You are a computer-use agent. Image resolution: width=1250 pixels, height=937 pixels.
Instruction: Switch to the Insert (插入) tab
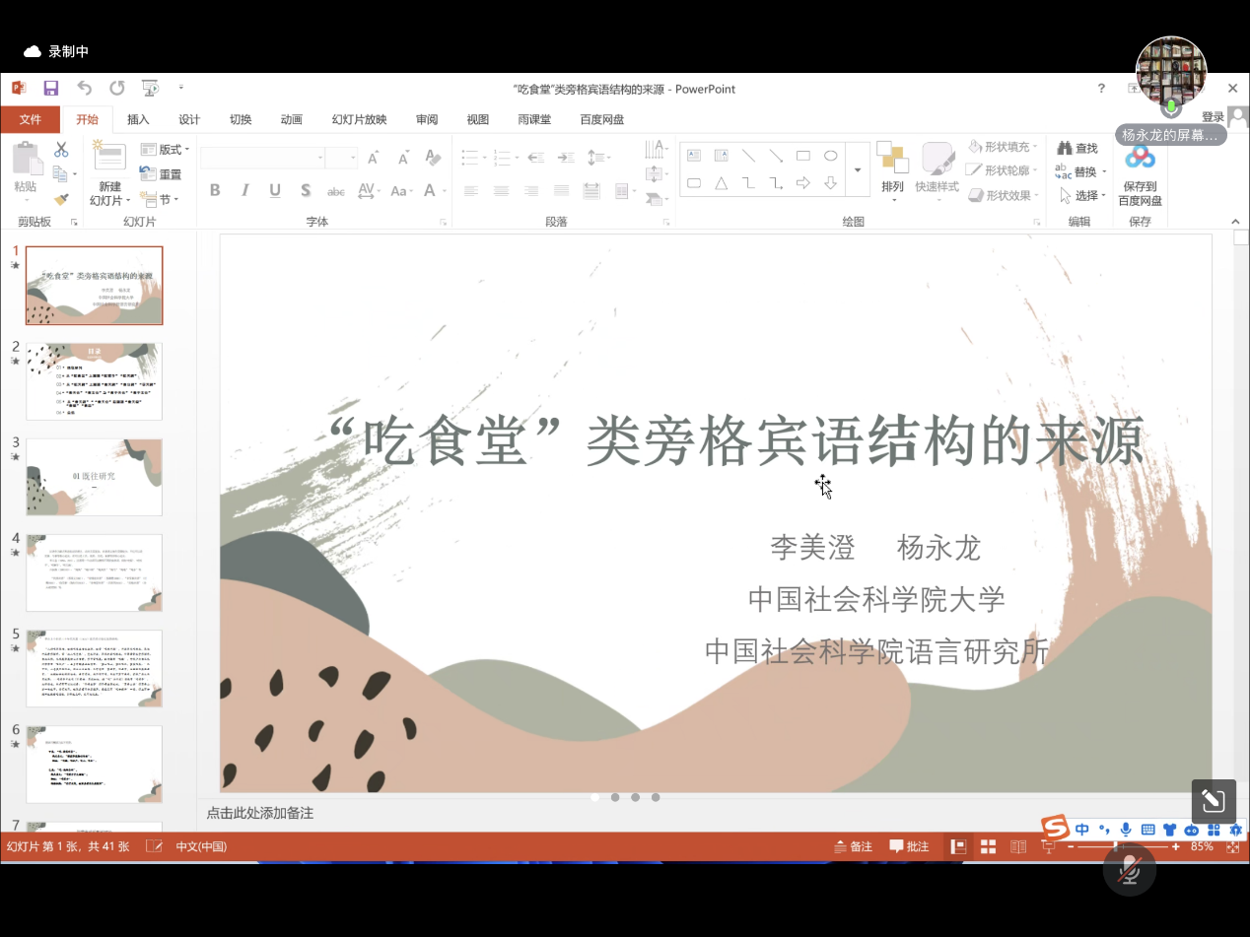[x=138, y=119]
